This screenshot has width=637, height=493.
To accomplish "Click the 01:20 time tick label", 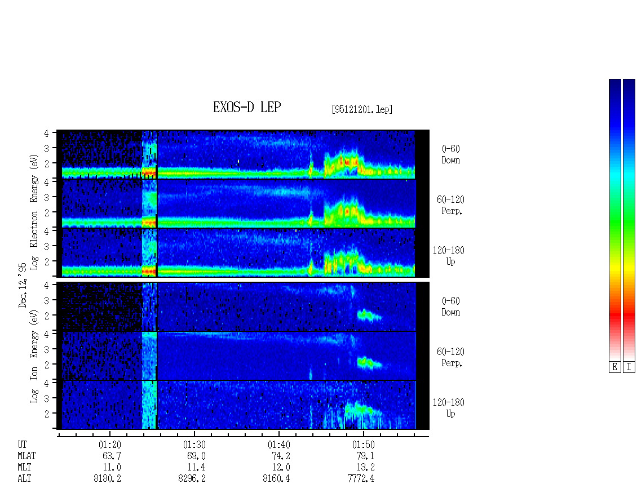I will (x=110, y=445).
